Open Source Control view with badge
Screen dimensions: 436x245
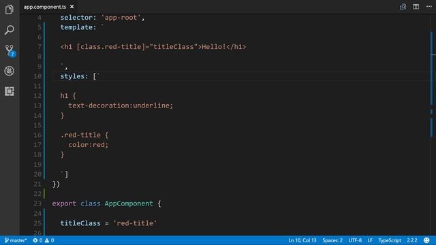point(10,50)
